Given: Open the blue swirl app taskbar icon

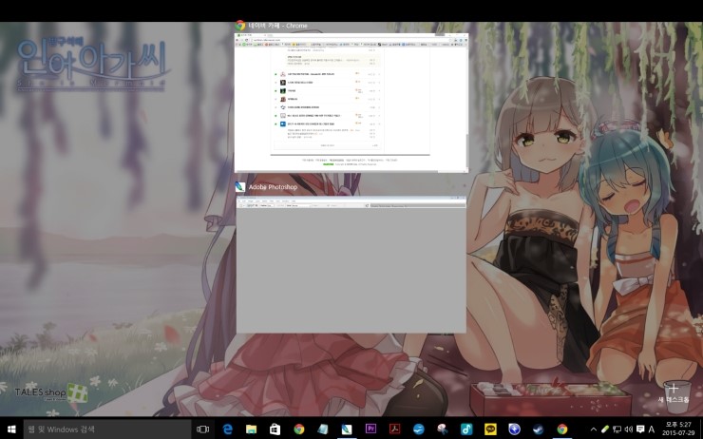Looking at the screenshot, I should [x=418, y=429].
